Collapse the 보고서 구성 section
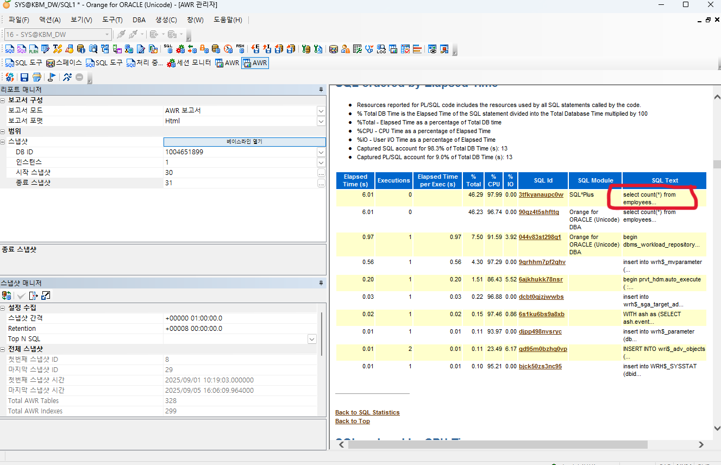 click(3, 100)
